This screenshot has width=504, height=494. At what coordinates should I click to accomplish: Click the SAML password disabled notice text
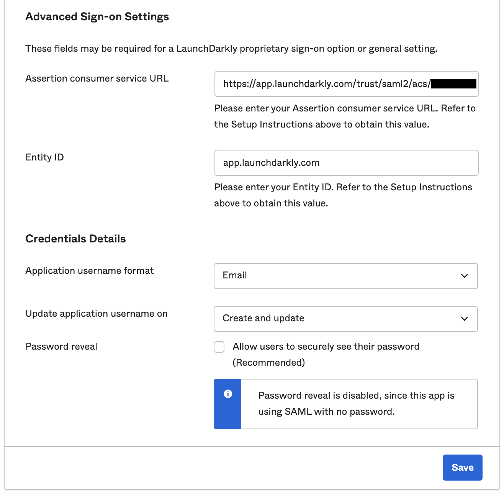pyautogui.click(x=356, y=403)
